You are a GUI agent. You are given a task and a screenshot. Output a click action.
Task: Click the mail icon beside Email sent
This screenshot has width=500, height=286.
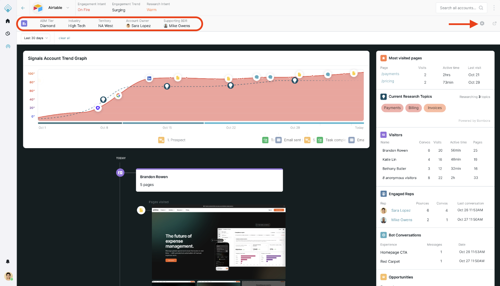[x=278, y=140]
